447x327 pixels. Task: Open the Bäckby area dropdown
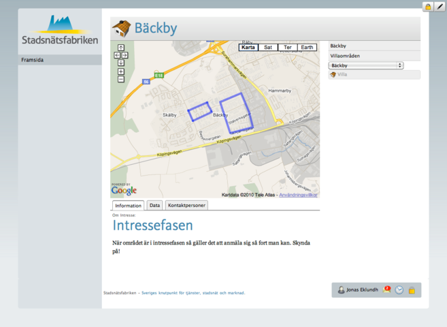(366, 65)
